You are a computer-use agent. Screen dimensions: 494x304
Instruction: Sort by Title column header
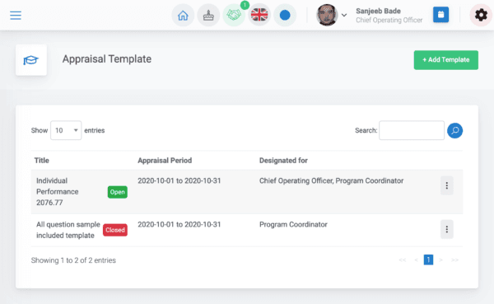click(x=42, y=161)
